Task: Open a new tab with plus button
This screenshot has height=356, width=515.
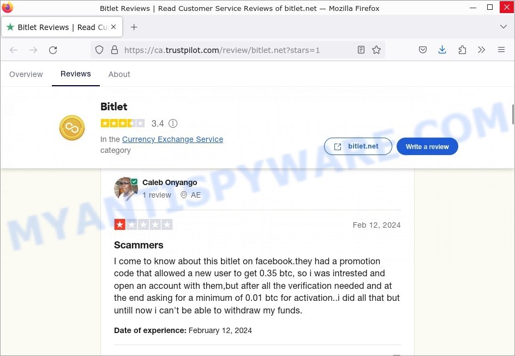Action: (134, 27)
